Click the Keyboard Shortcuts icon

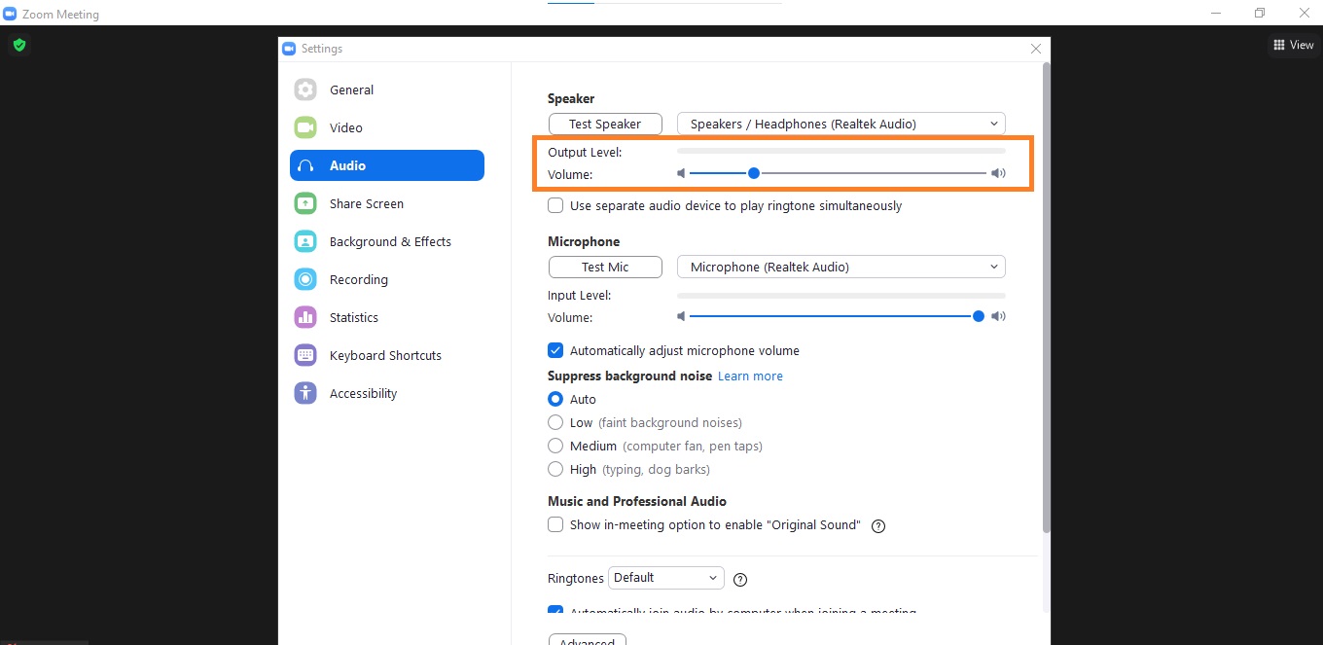(305, 355)
